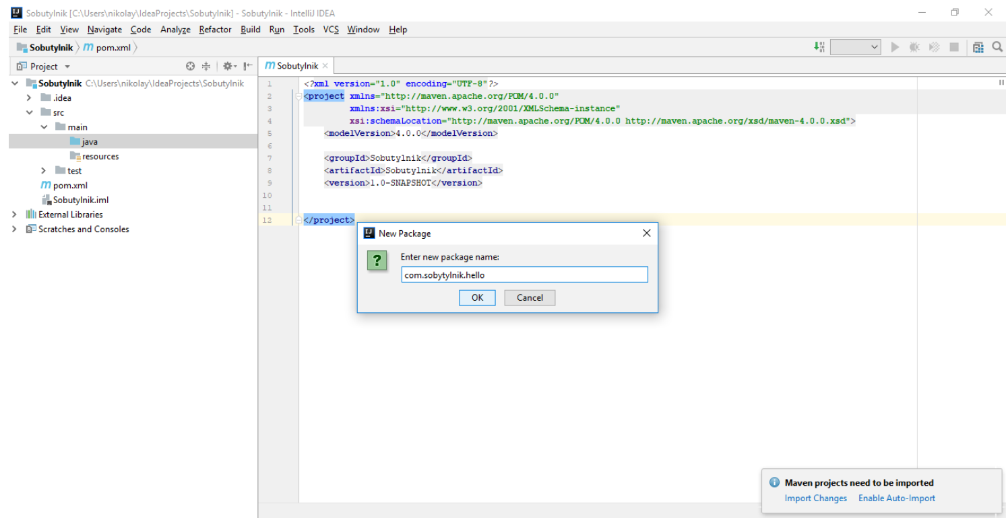Image resolution: width=1006 pixels, height=518 pixels.
Task: Click the java source folder icon
Action: (x=75, y=141)
